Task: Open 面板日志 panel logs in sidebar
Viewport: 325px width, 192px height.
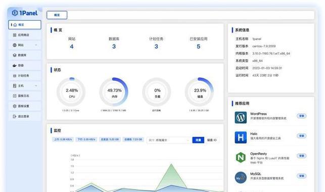Action: click(x=25, y=96)
